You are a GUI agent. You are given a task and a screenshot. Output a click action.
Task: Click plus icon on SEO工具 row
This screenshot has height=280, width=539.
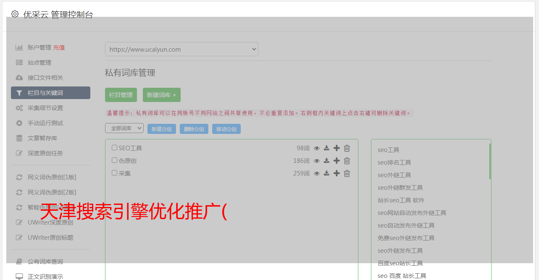[337, 148]
